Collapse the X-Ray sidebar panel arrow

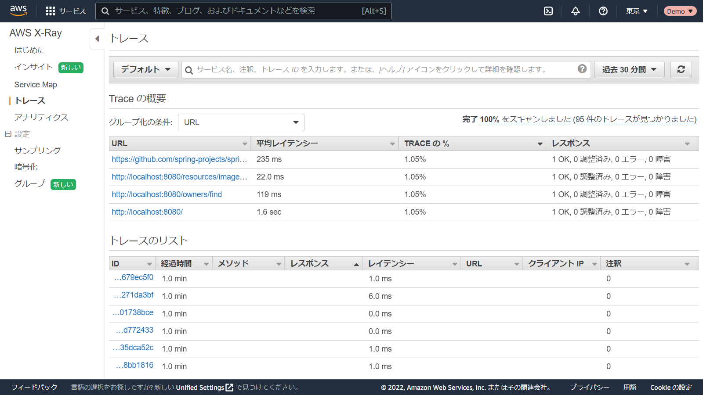click(97, 39)
